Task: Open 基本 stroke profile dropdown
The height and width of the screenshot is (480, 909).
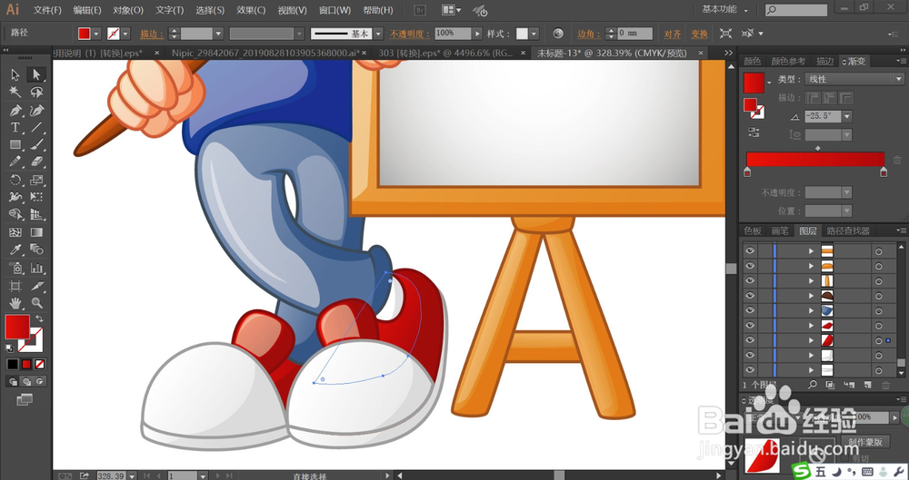Action: coord(378,34)
